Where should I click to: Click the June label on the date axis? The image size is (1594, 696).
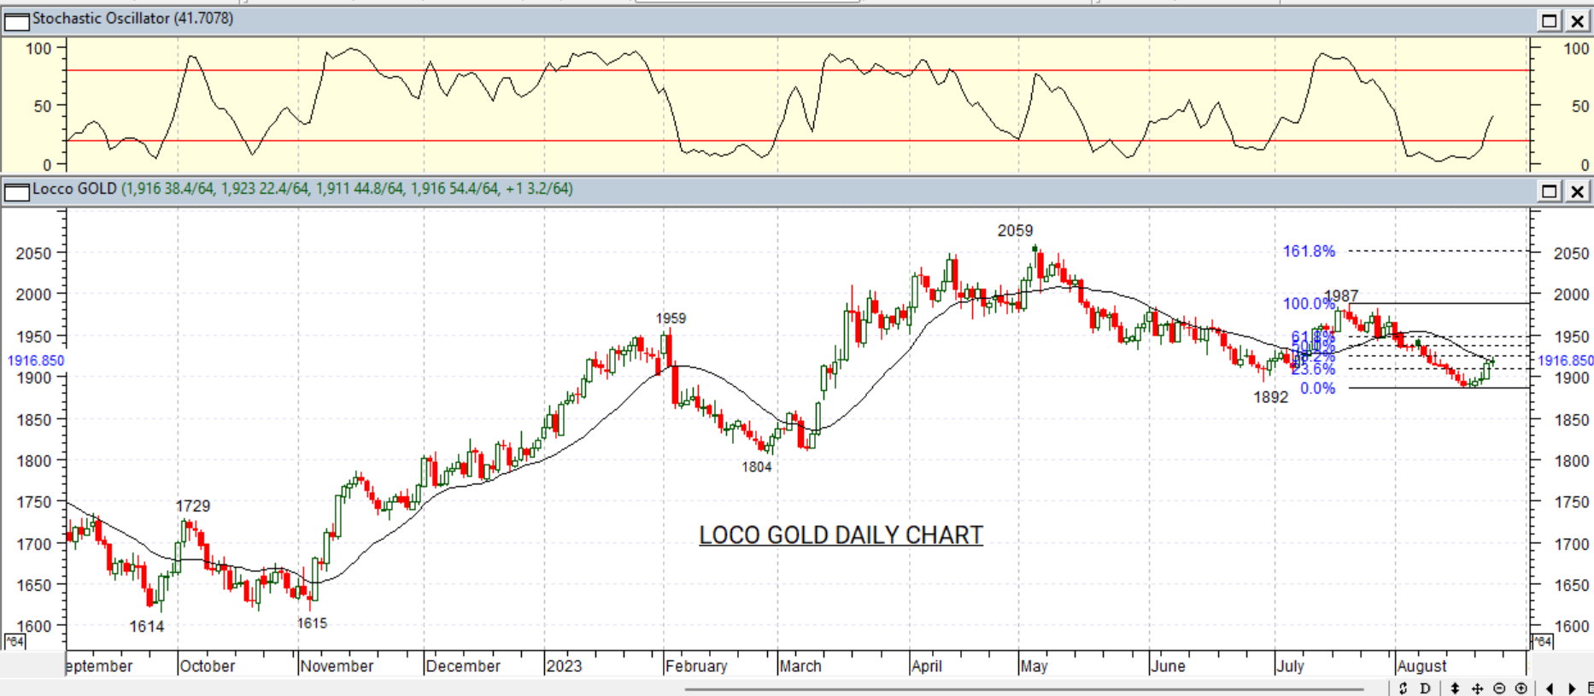1168,666
